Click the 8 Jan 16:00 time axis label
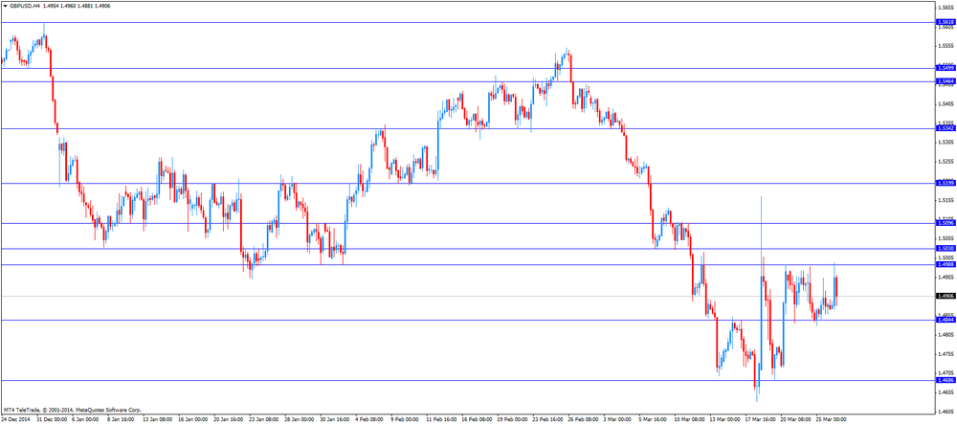 pyautogui.click(x=121, y=420)
